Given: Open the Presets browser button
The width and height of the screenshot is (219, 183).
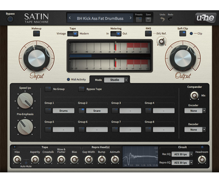Looking at the screenshot, I should coord(139,20).
